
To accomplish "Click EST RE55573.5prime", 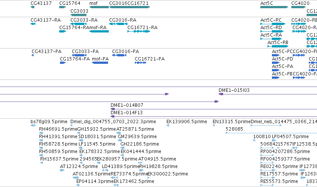I will coord(267,186).
